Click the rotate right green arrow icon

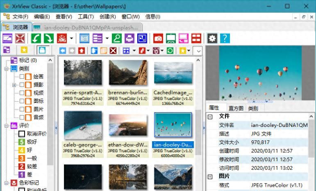point(49,38)
